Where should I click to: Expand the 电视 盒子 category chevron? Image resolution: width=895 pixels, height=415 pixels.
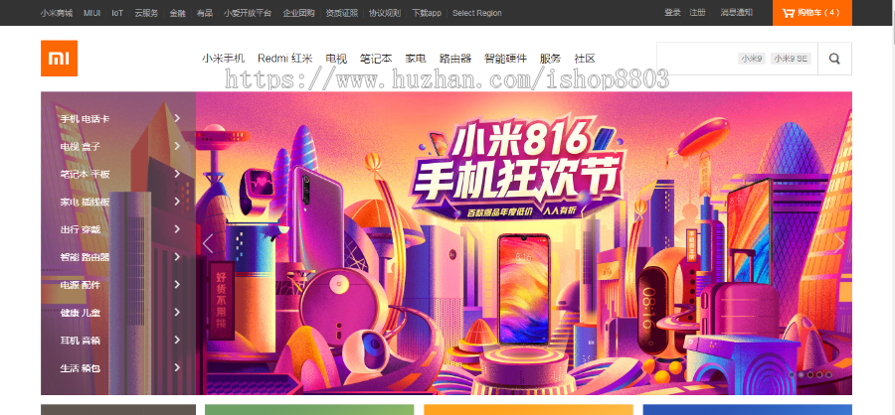coord(178,146)
